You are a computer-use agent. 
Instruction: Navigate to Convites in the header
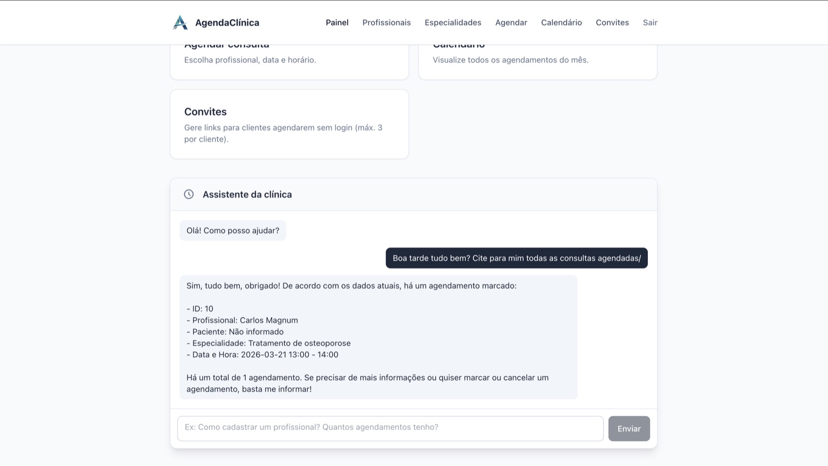612,22
